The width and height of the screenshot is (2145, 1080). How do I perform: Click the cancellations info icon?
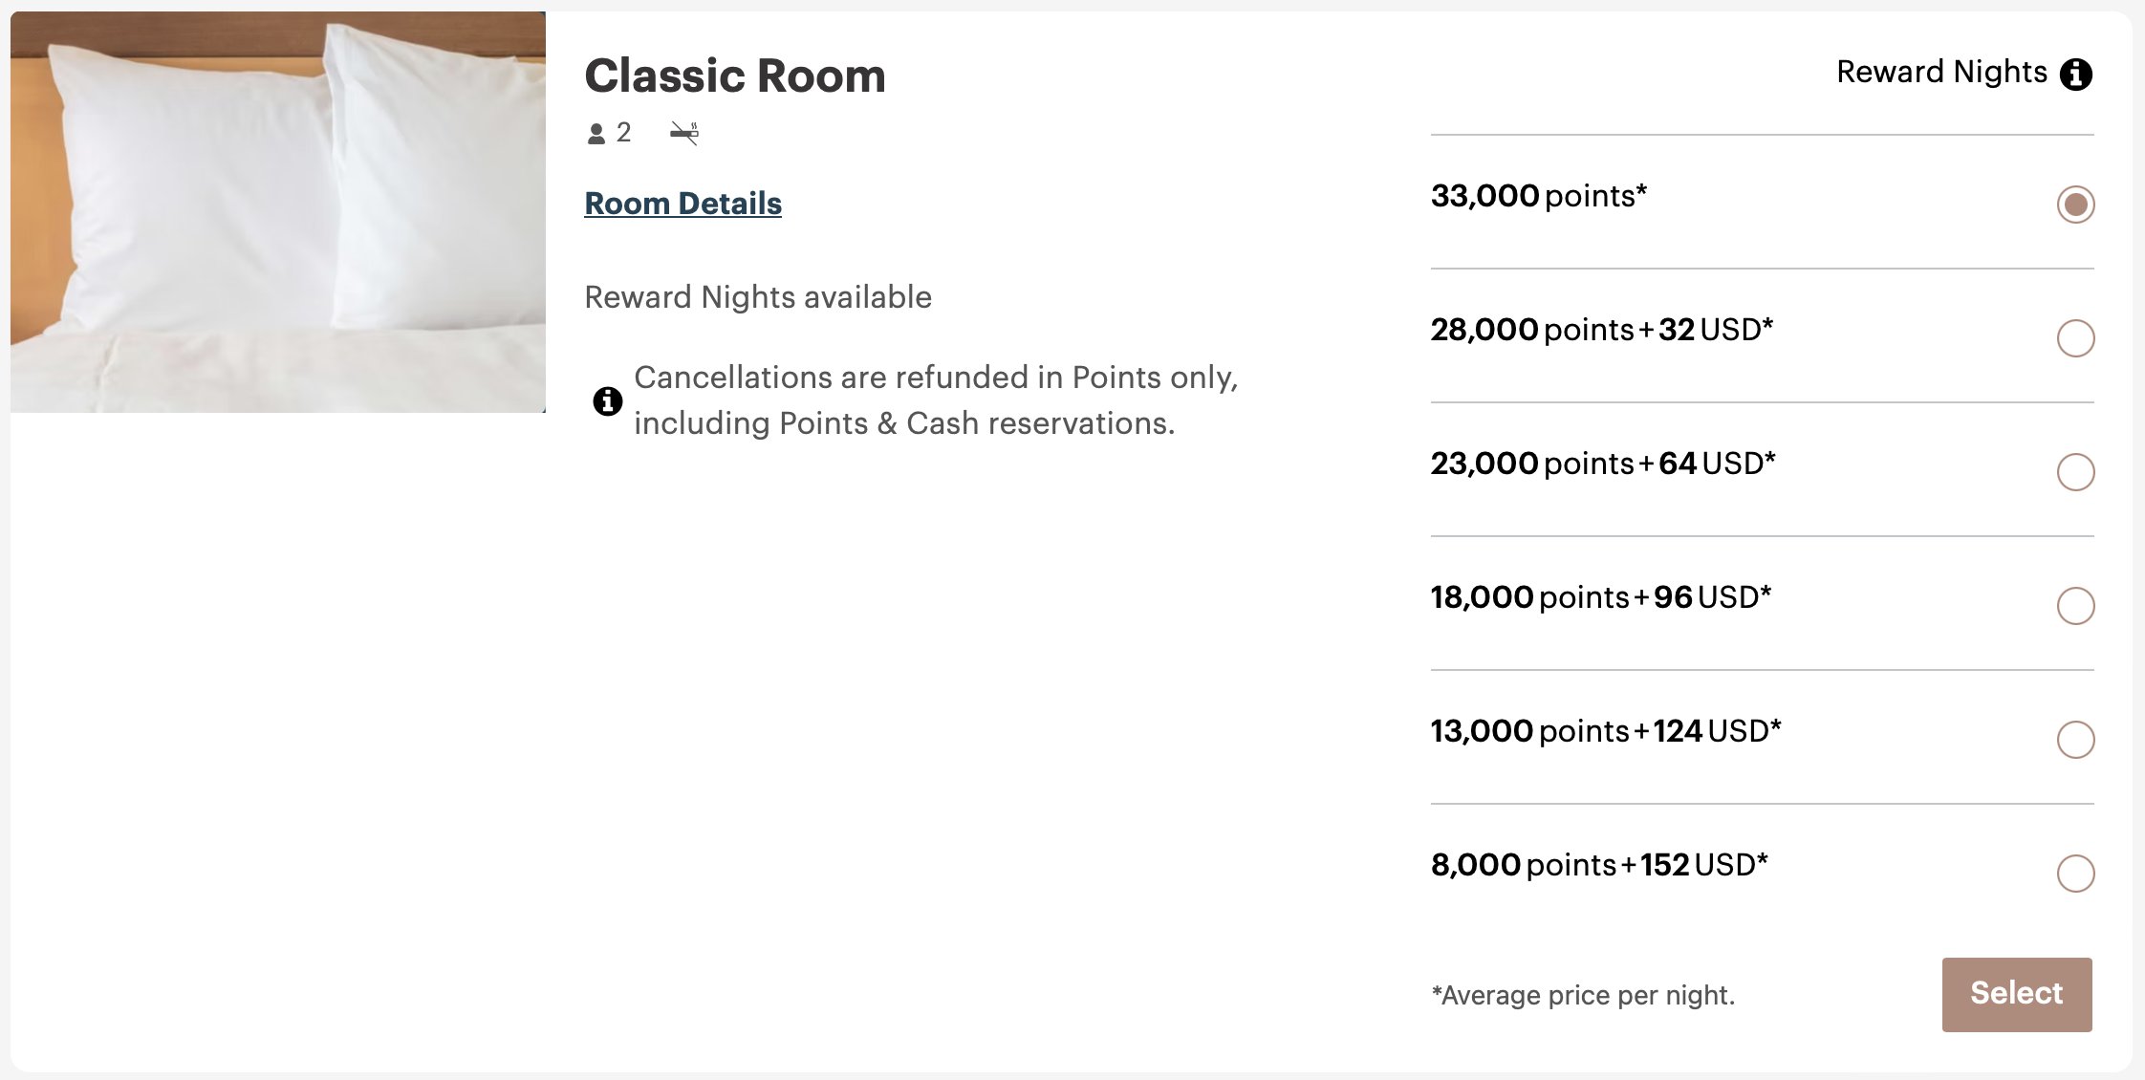607,400
